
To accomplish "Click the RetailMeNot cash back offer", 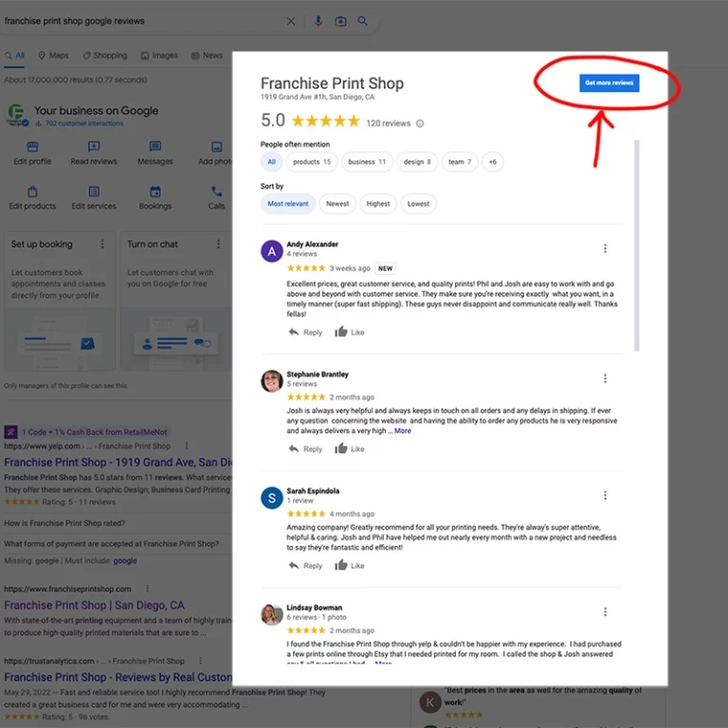I will coord(87,432).
